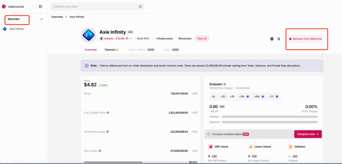Select the +1Y emission range

pos(274,96)
